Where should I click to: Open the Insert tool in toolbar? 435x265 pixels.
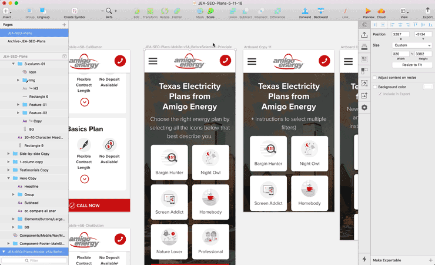tap(6, 11)
